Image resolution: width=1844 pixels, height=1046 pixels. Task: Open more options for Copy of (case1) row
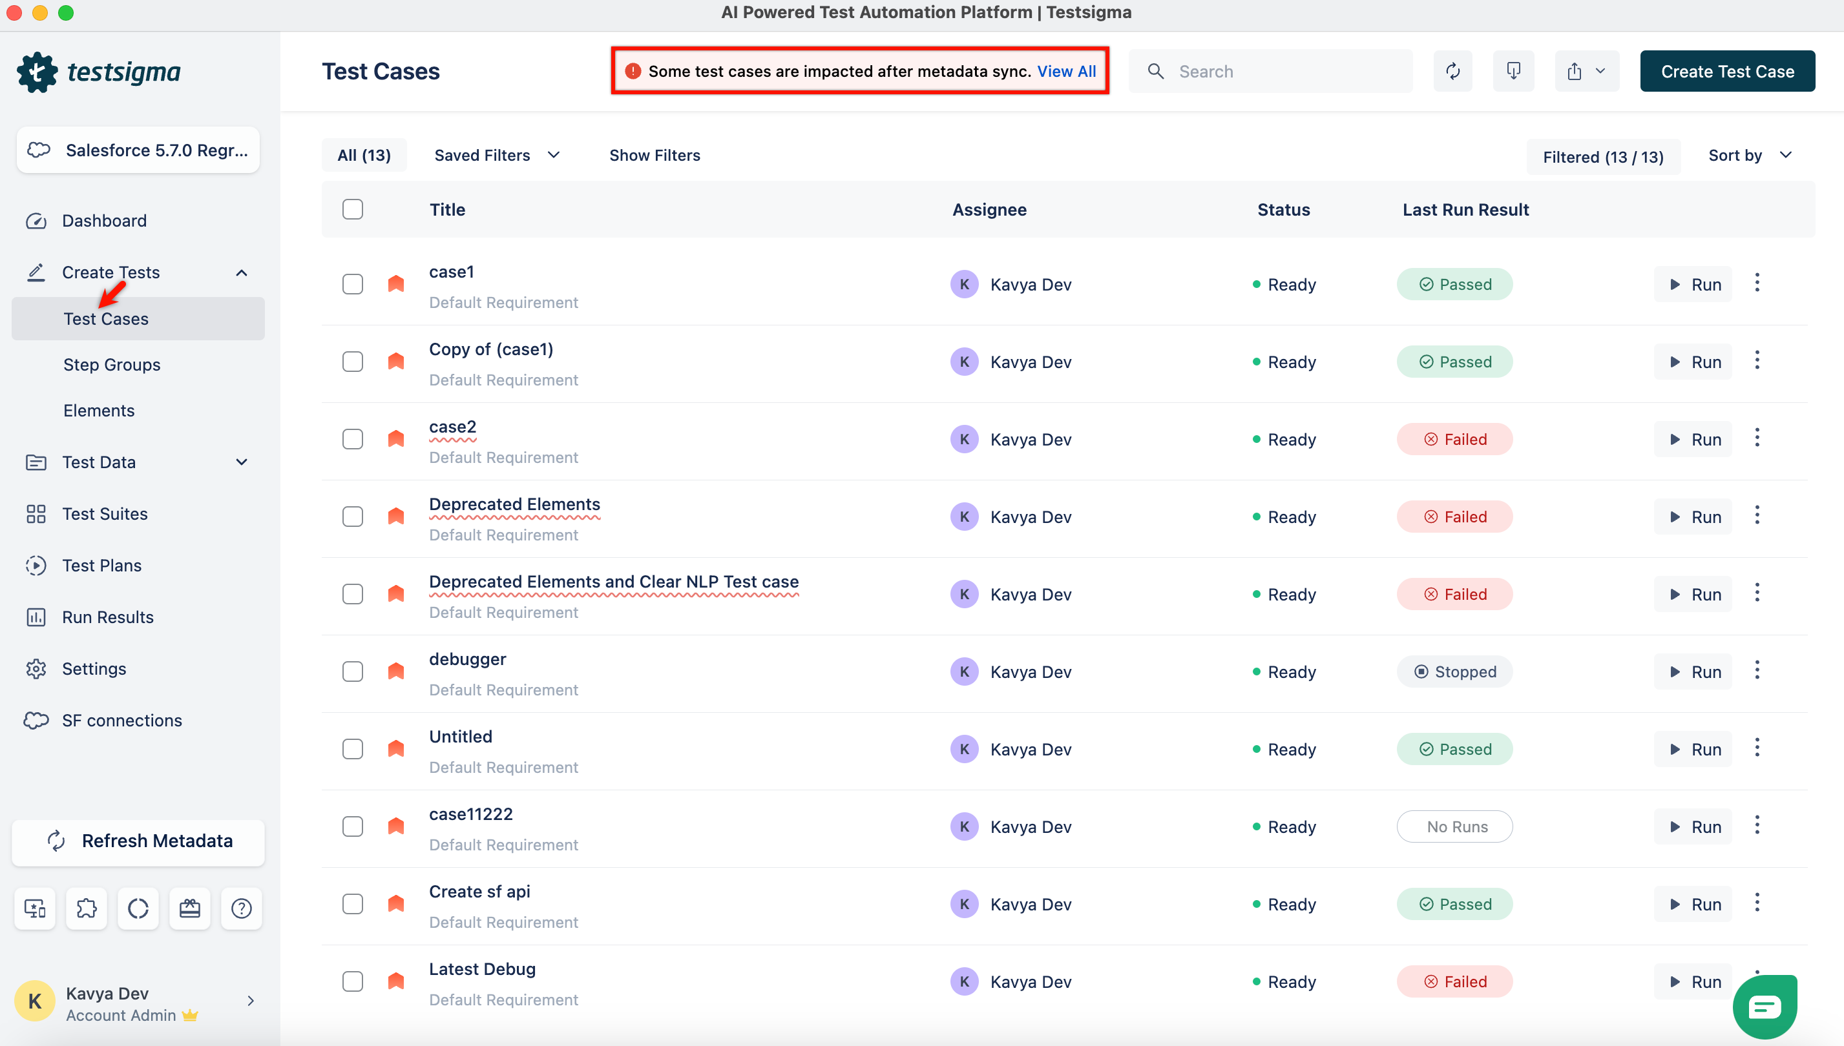click(x=1757, y=361)
